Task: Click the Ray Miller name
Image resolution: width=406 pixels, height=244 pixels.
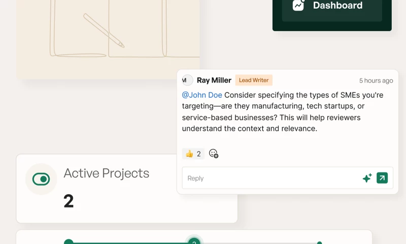Action: pos(214,80)
